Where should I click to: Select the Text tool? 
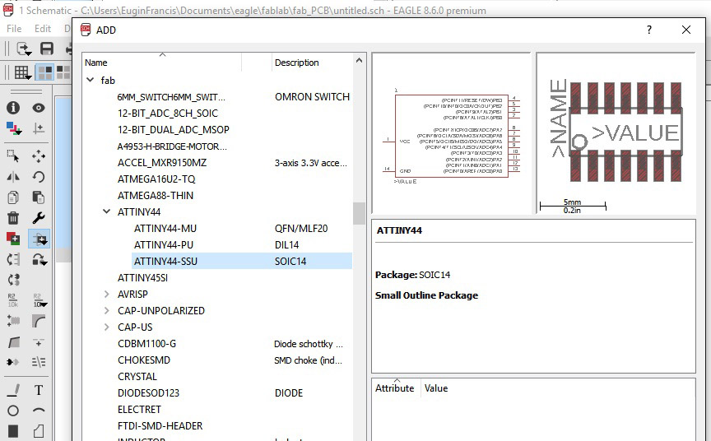coord(39,390)
